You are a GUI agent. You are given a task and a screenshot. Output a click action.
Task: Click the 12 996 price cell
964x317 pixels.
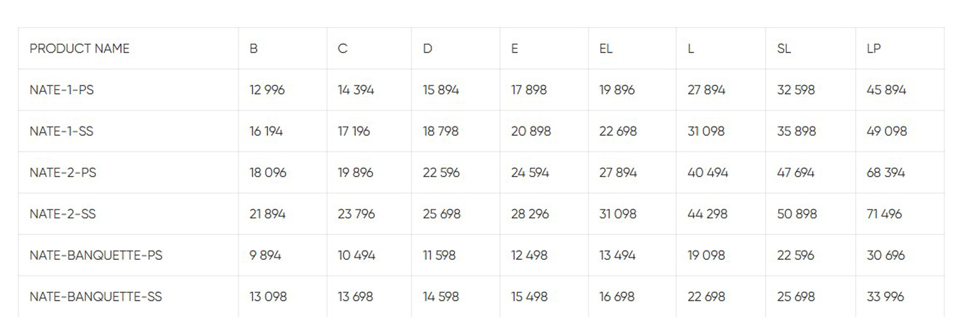click(267, 90)
